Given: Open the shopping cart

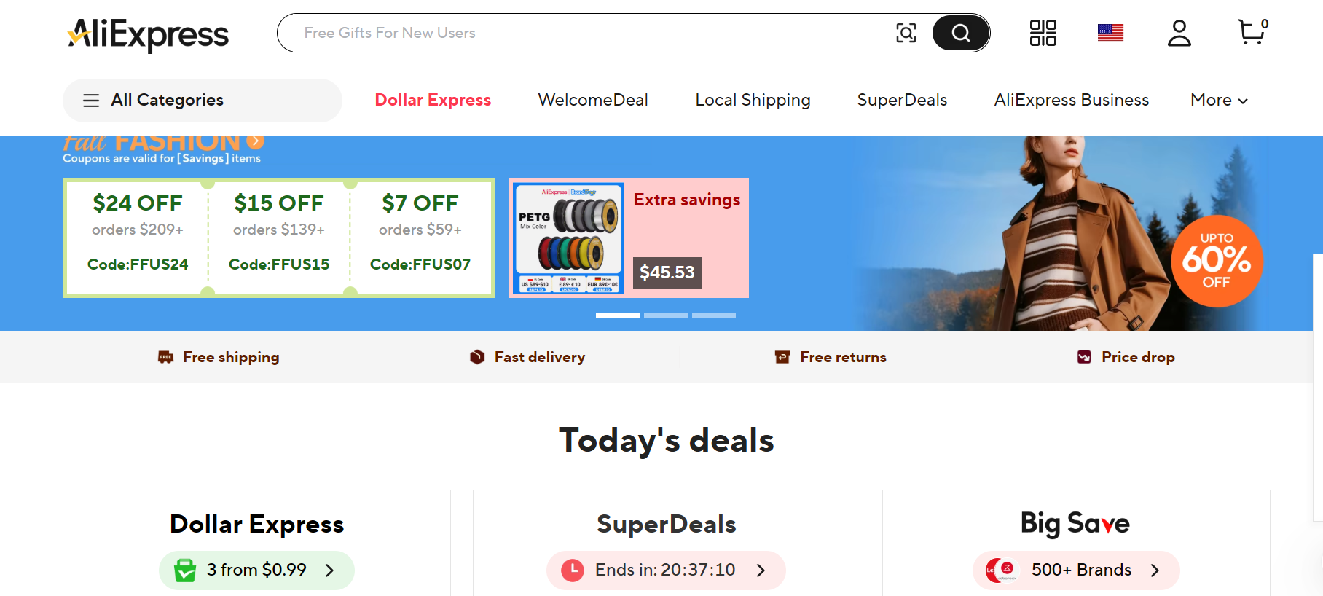Looking at the screenshot, I should click(1252, 32).
